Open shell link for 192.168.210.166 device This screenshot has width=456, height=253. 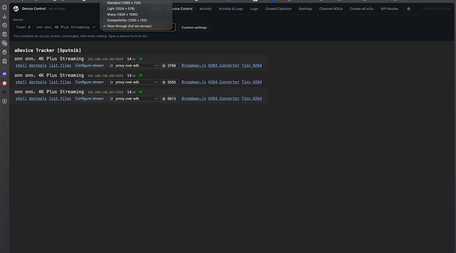coord(21,82)
